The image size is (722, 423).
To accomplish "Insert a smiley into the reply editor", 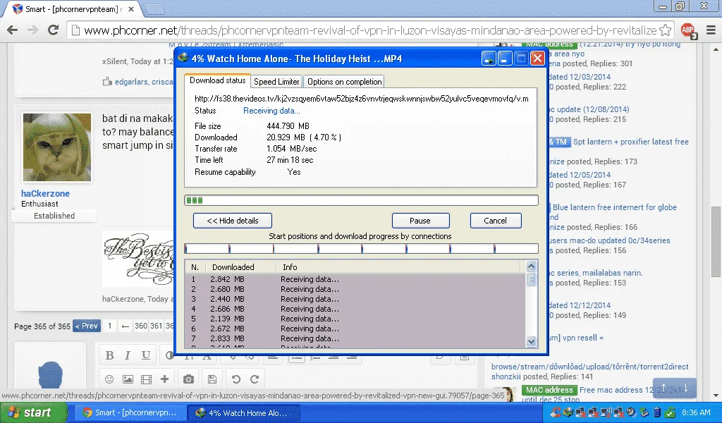I will pos(109,379).
